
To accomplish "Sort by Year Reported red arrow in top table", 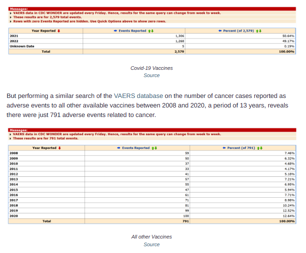I will click(x=59, y=31).
